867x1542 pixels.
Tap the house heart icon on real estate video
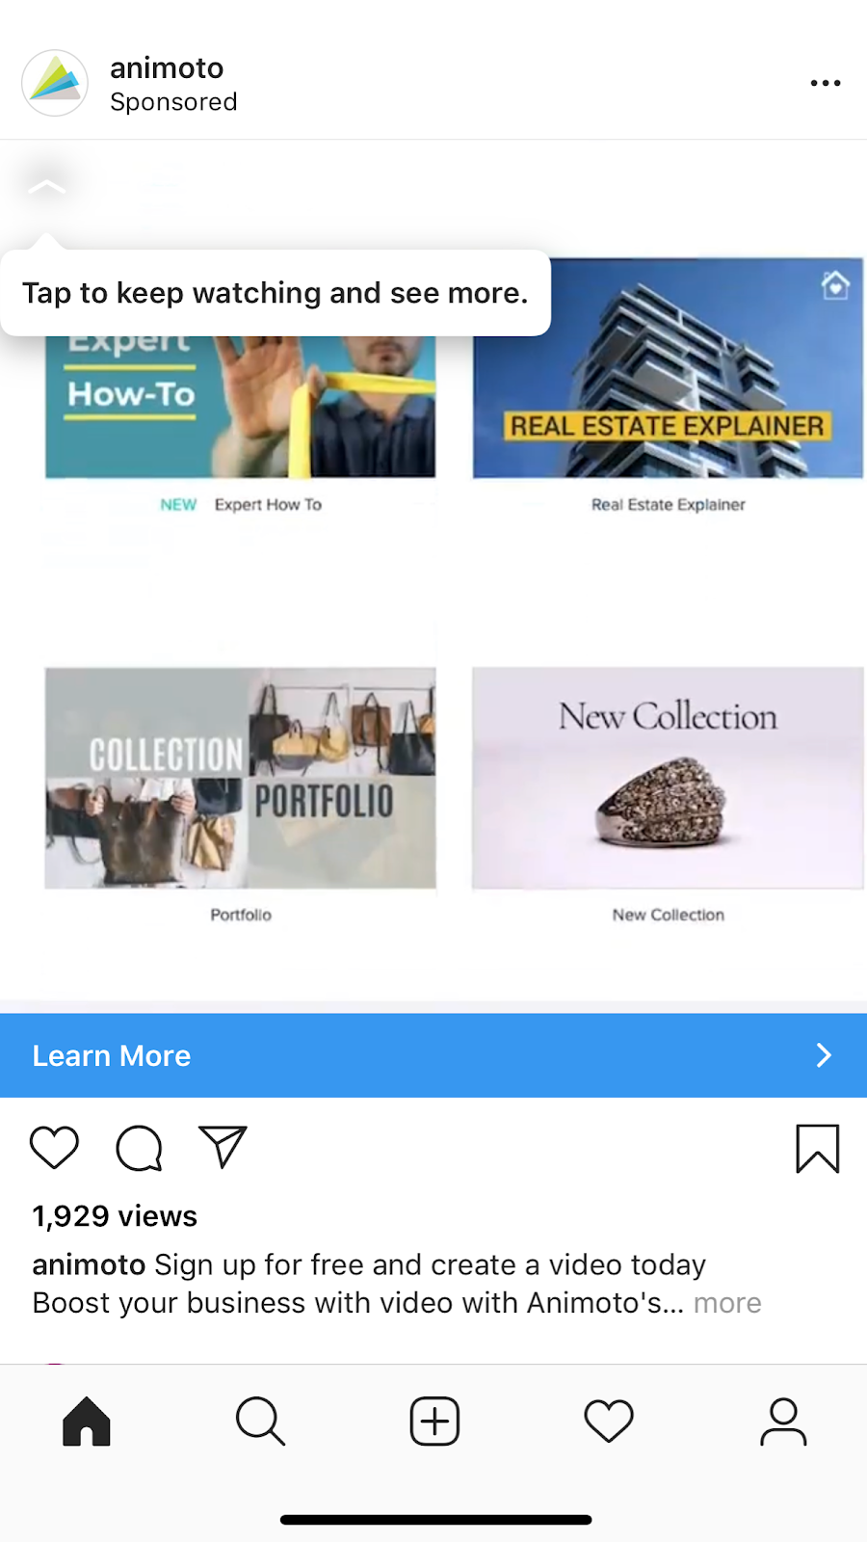pos(835,284)
